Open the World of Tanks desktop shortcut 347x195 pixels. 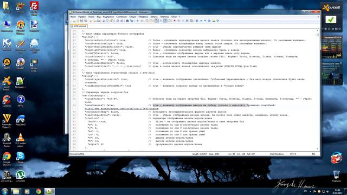(x=7, y=140)
